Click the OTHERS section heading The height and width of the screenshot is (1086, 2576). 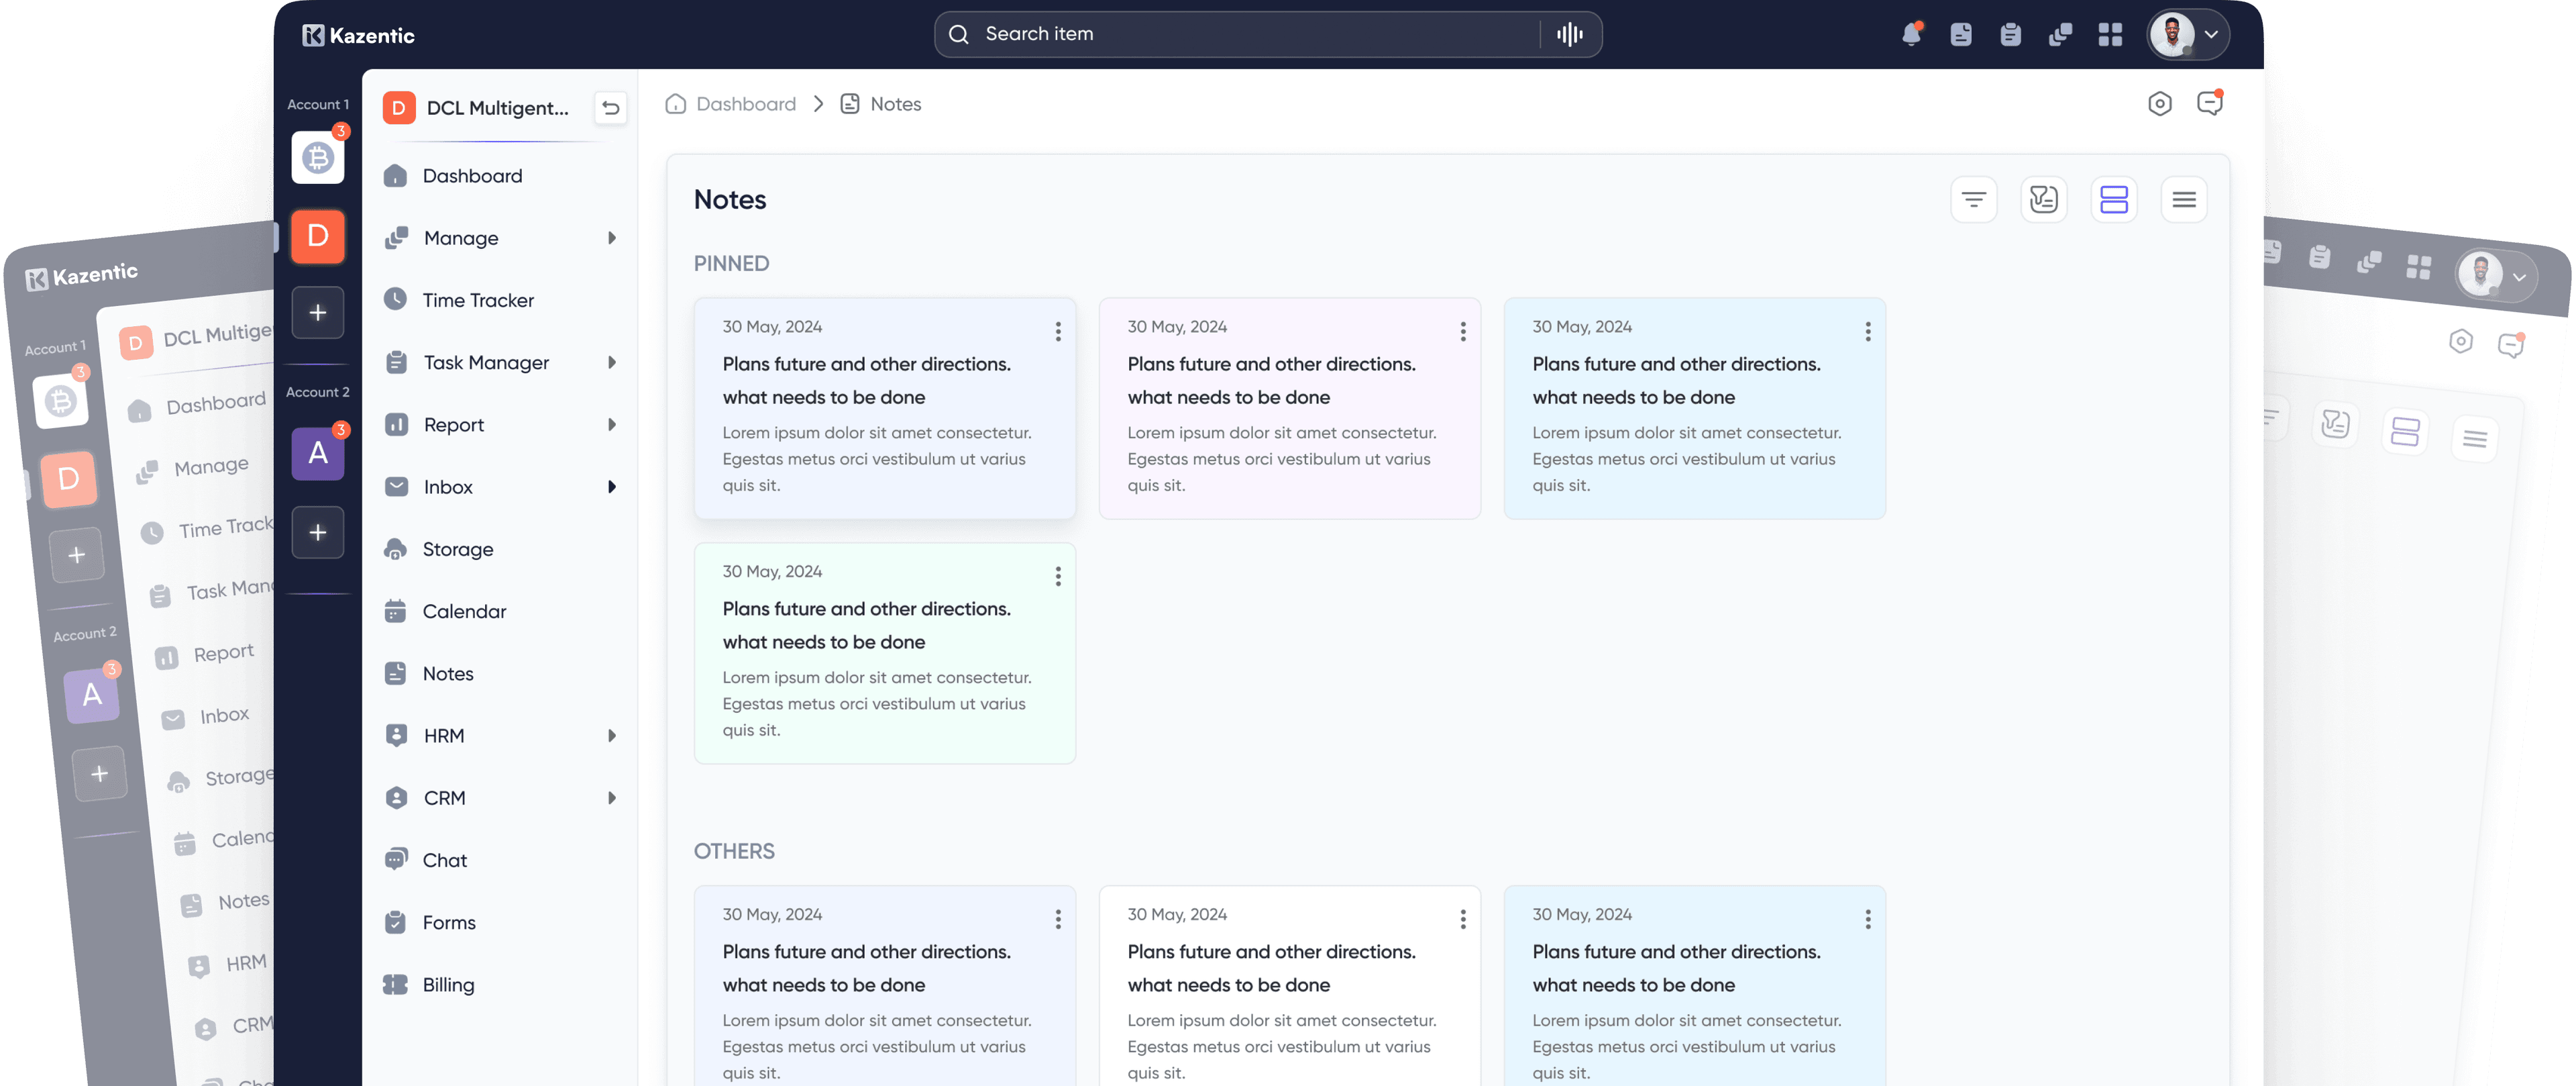[x=734, y=851]
